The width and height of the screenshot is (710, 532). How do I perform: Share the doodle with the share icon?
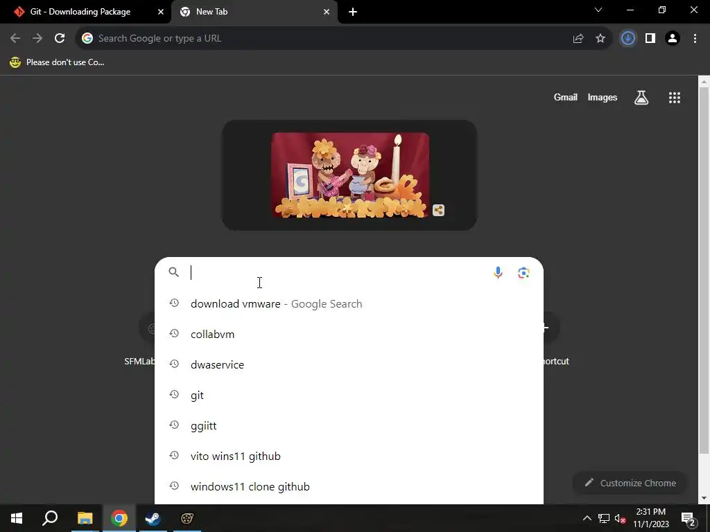[x=438, y=211]
